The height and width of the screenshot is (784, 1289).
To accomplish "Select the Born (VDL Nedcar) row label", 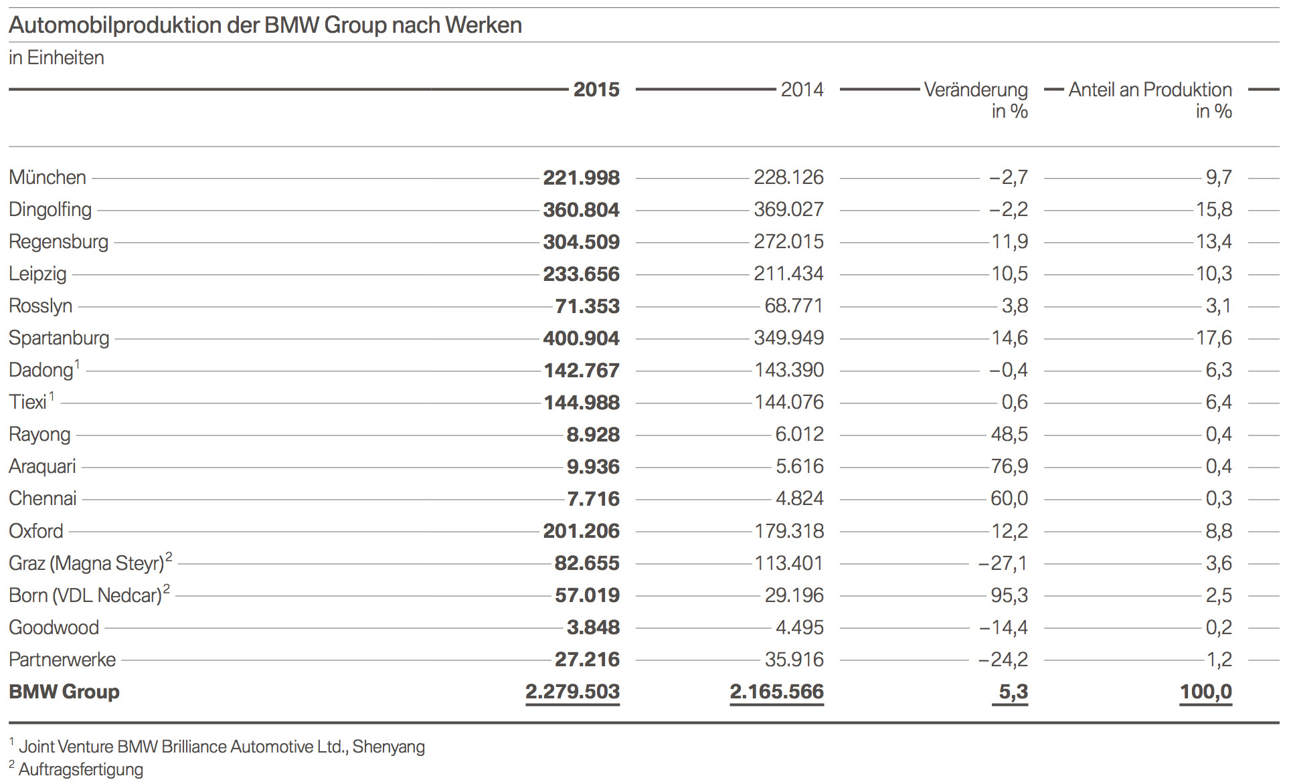I will coord(85,595).
